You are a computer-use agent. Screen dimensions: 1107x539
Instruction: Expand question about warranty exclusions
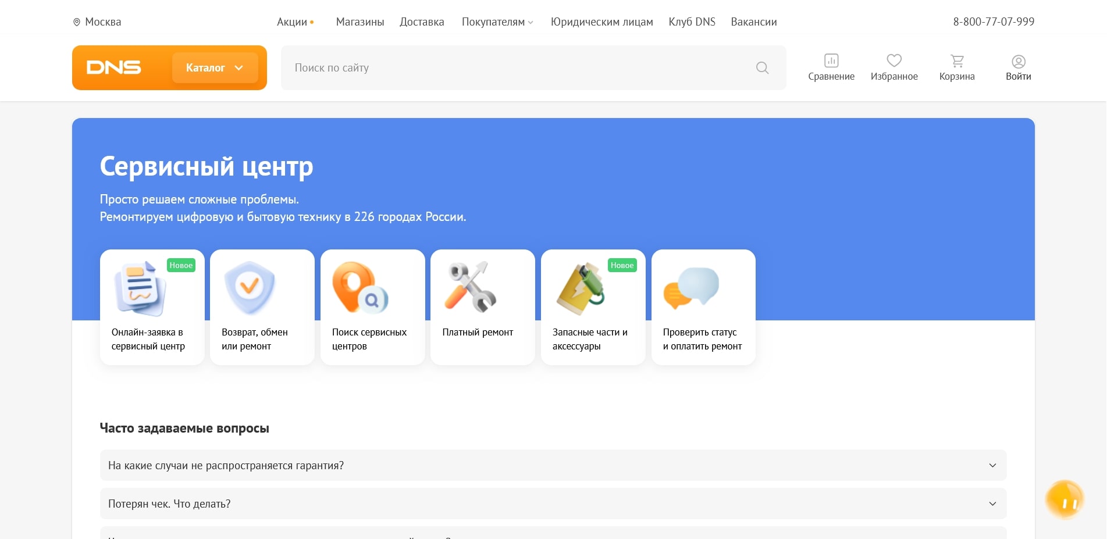click(553, 465)
